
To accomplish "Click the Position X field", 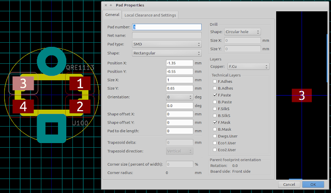I will point(179,63).
